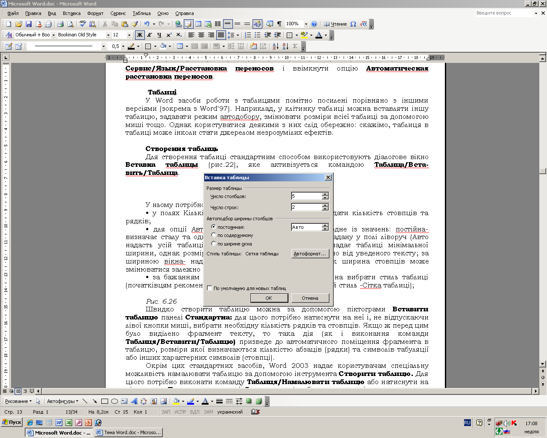This screenshot has height=438, width=547.
Task: Start bulleted list icon
Action: (x=257, y=35)
